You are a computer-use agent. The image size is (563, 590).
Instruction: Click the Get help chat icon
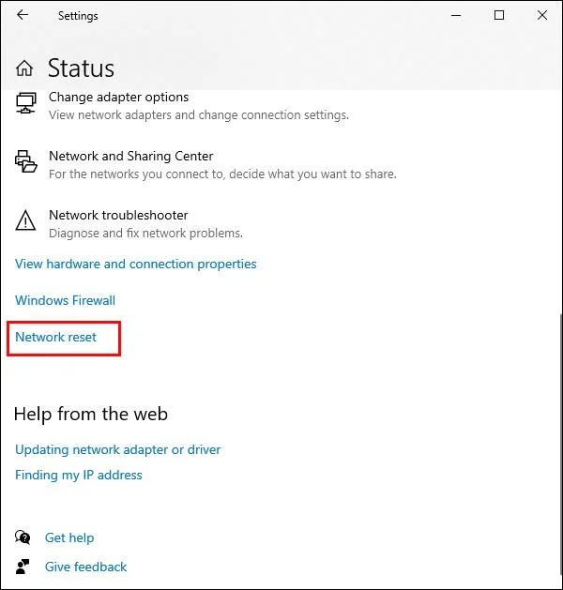(23, 537)
